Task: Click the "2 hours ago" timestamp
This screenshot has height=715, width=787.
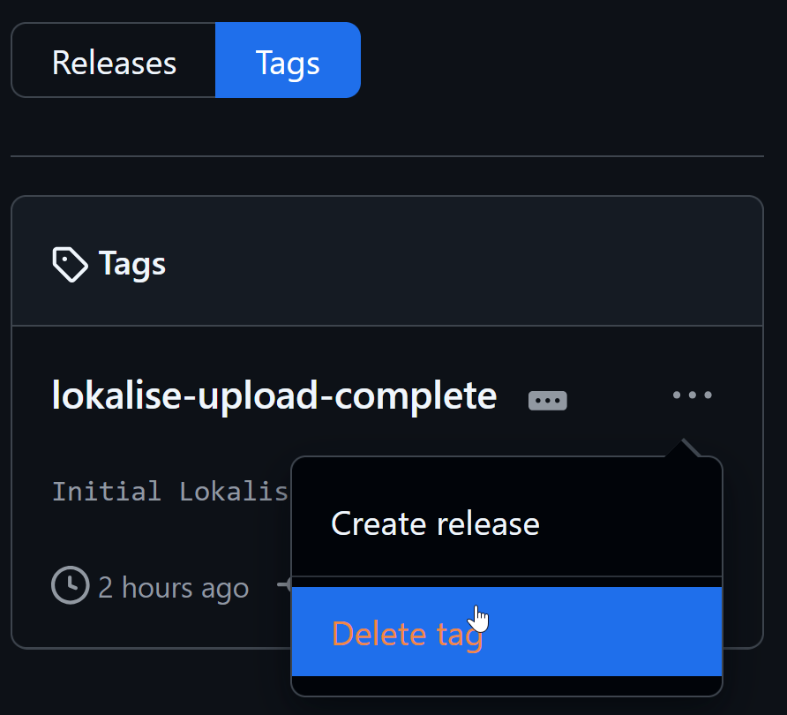Action: coord(173,588)
